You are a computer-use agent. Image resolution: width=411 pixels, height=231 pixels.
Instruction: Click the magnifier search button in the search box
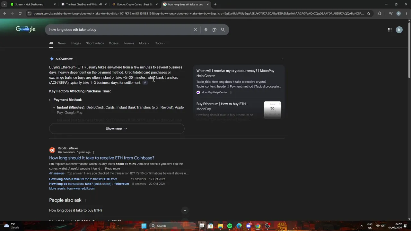223,30
